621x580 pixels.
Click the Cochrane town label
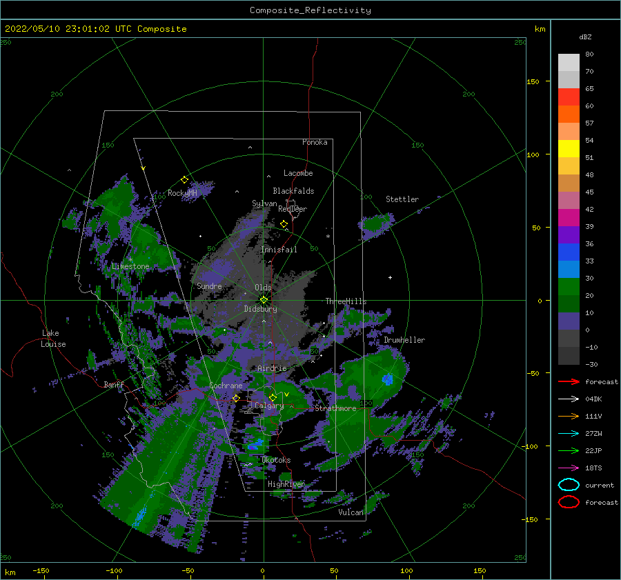point(226,386)
